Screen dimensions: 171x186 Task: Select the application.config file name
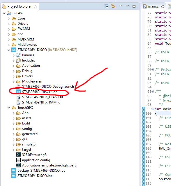tap(36, 160)
